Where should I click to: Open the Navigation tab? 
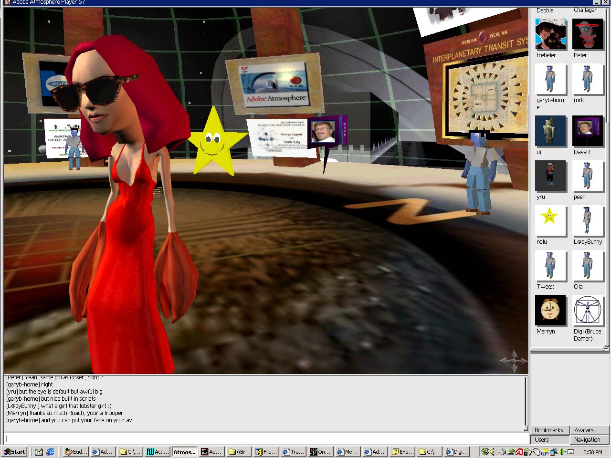589,440
